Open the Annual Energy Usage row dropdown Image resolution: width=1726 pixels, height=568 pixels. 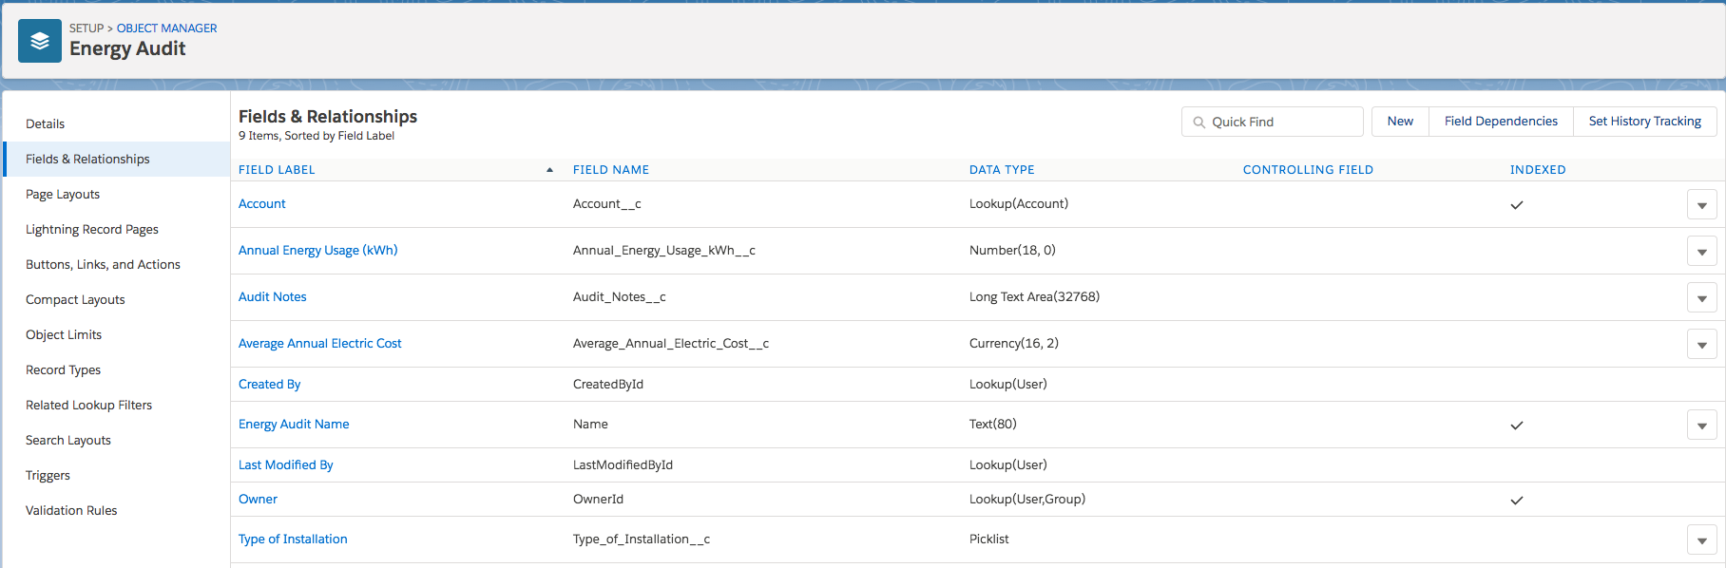(1701, 251)
